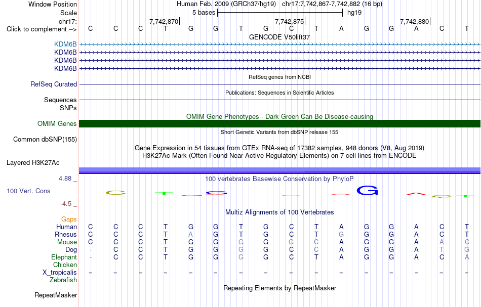The width and height of the screenshot is (481, 307).
Task: Click the Zebrafish species label
Action: (63, 280)
